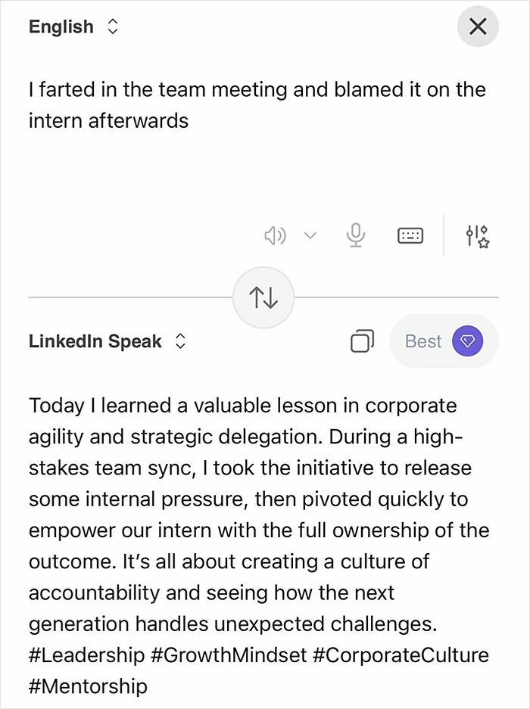
Task: Play audio of the English source text
Action: 276,235
